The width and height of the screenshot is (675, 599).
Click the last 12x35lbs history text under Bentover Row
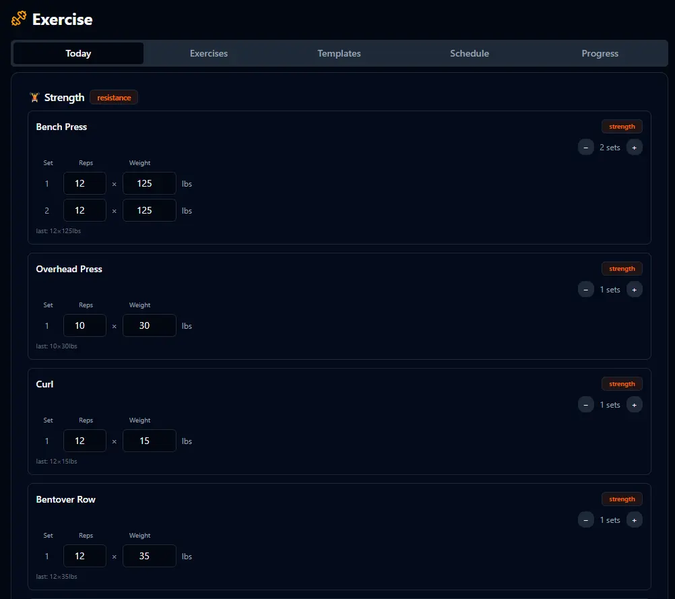point(58,576)
